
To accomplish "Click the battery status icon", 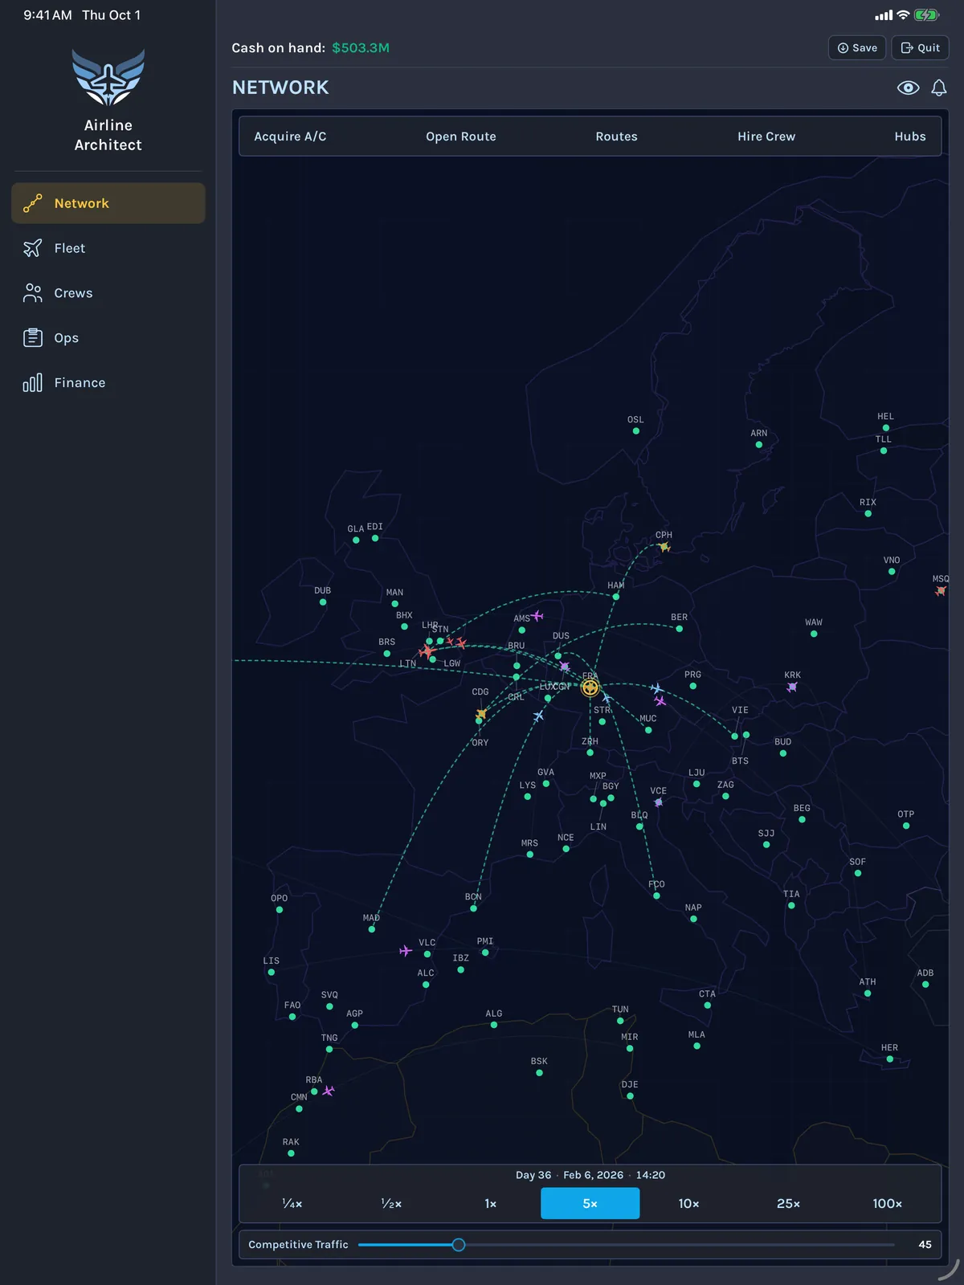I will point(926,15).
